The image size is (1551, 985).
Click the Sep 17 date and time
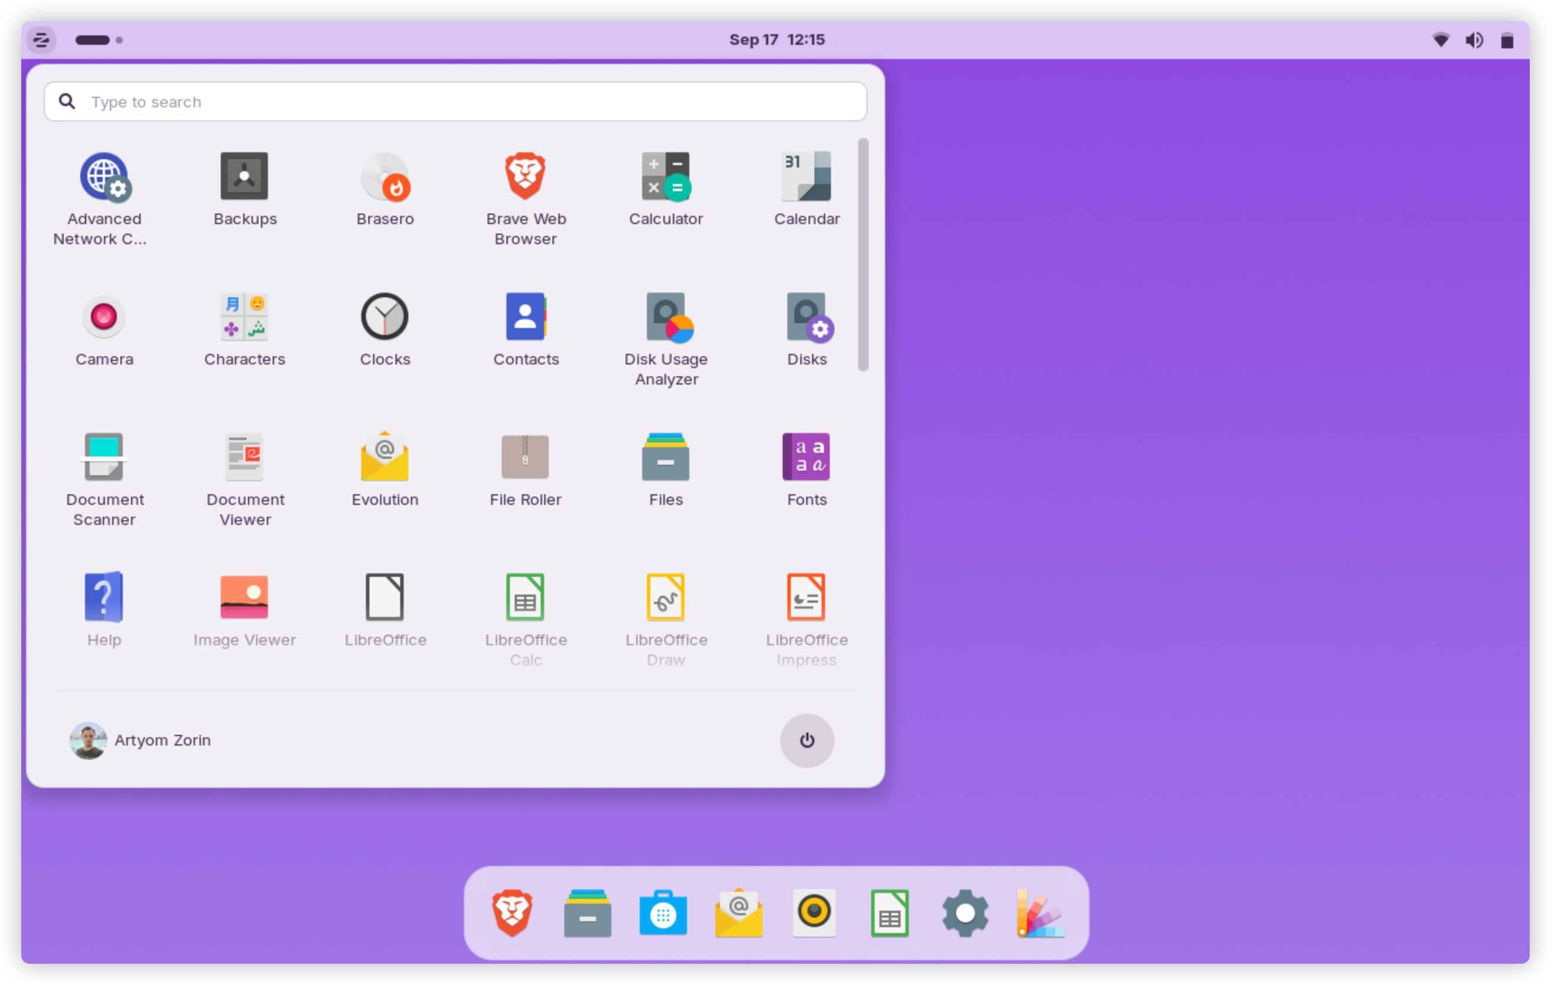pyautogui.click(x=777, y=40)
